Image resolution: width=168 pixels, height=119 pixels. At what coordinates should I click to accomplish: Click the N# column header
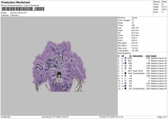click(x=123, y=56)
